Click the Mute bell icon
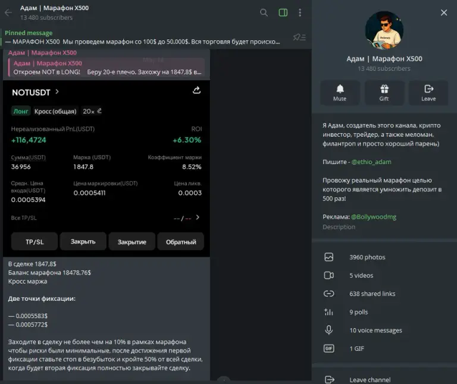Image resolution: width=457 pixels, height=384 pixels. 340,89
